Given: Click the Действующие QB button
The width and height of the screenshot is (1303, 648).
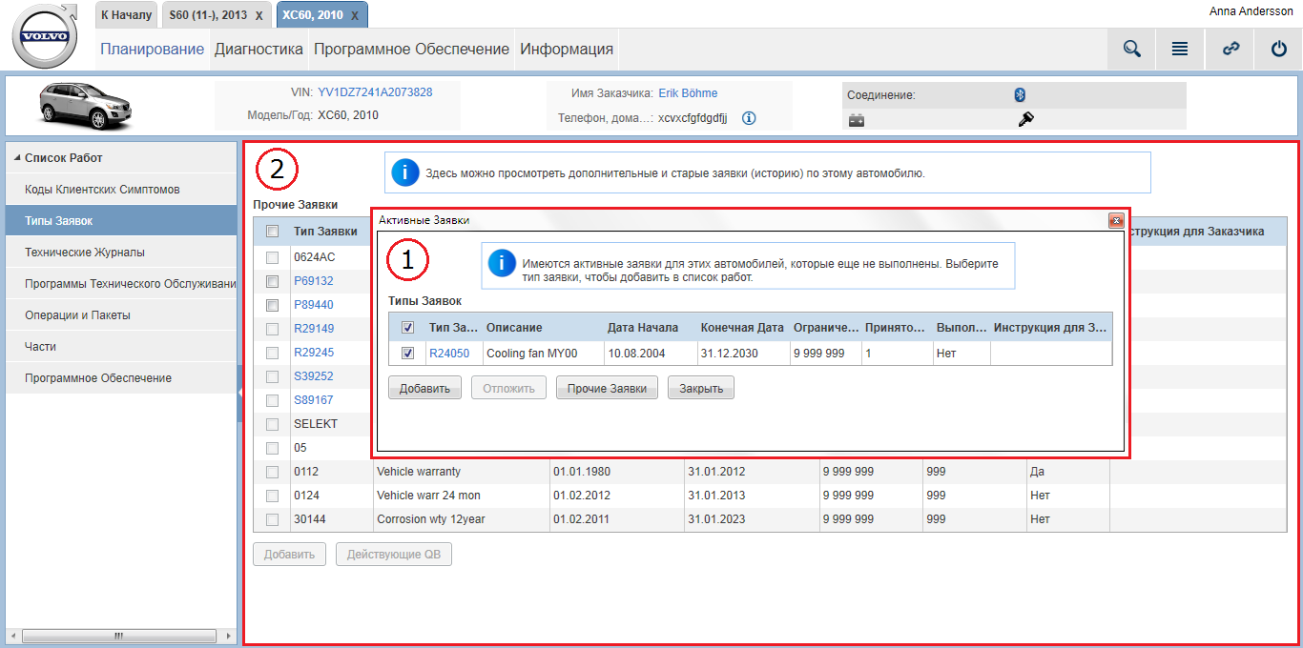Looking at the screenshot, I should (x=394, y=555).
